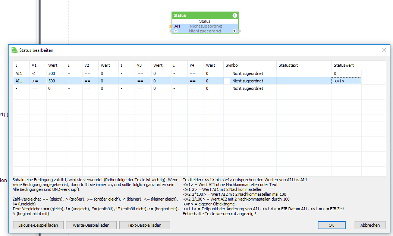Click the V3 column header
Image resolution: width=393 pixels, height=236 pixels.
(x=143, y=65)
